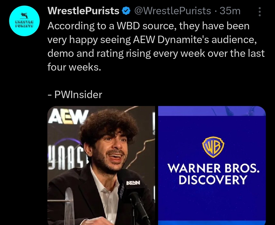
Task: Click the 'four weeks.' tweet line
Action: pyautogui.click(x=74, y=67)
